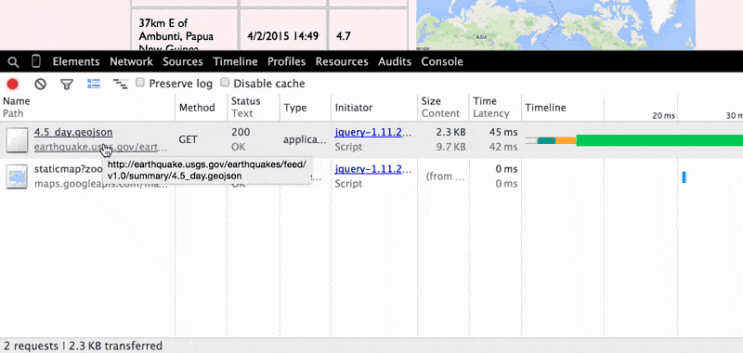This screenshot has height=353, width=743.
Task: Enable the Preserve log checkbox
Action: 140,83
